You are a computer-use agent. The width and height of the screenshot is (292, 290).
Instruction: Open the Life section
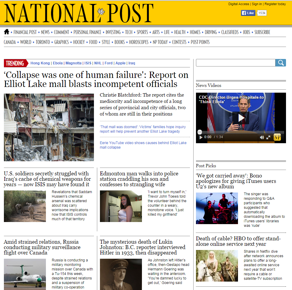167,32
